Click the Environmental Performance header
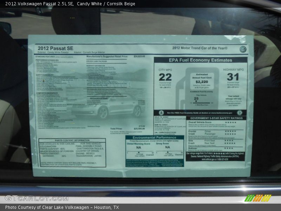Screen dimensions: 281x211 (154, 138)
